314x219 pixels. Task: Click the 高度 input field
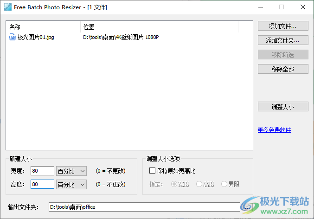coord(42,184)
